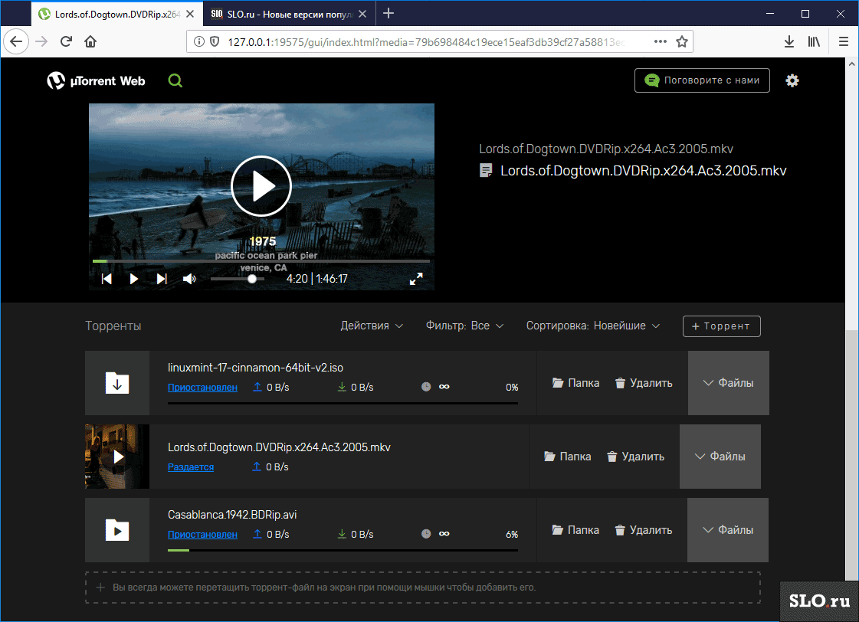
Task: Bookmark this page with star icon
Action: click(x=682, y=41)
